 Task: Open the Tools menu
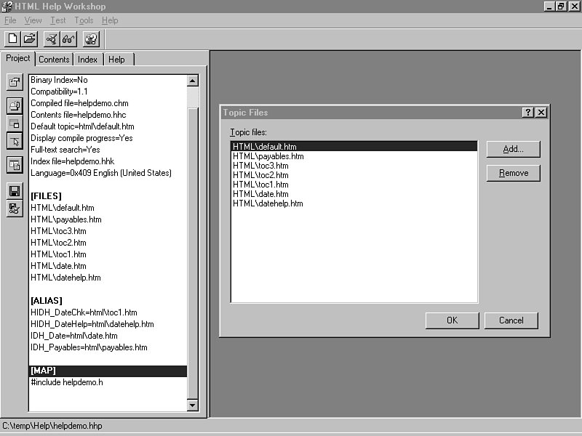click(84, 20)
